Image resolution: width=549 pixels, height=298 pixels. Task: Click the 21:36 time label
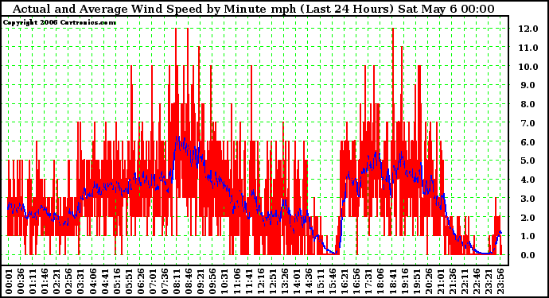click(453, 281)
